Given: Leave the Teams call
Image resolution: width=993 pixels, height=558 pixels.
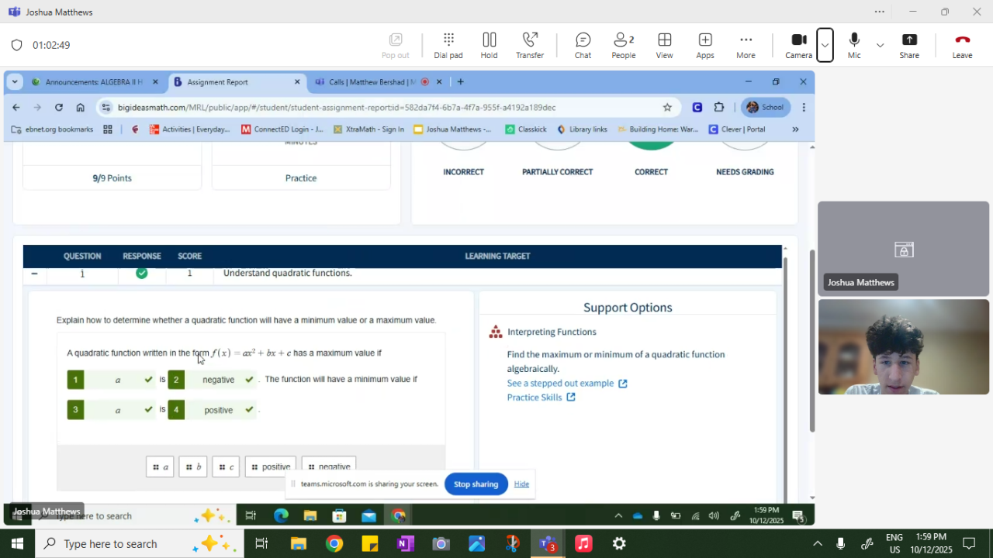Looking at the screenshot, I should (x=962, y=46).
